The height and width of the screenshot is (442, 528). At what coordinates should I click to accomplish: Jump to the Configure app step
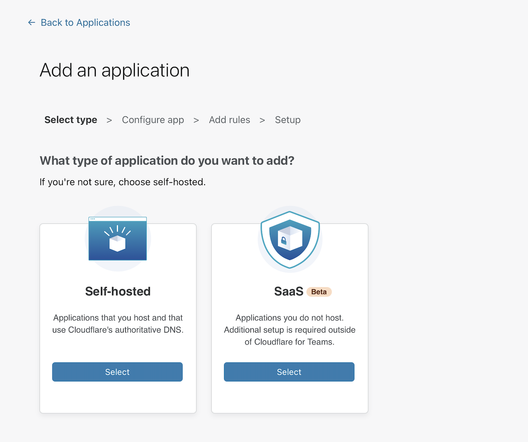coord(153,120)
